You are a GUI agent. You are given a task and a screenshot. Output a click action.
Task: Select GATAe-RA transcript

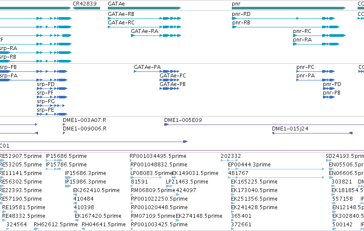[x=156, y=36]
